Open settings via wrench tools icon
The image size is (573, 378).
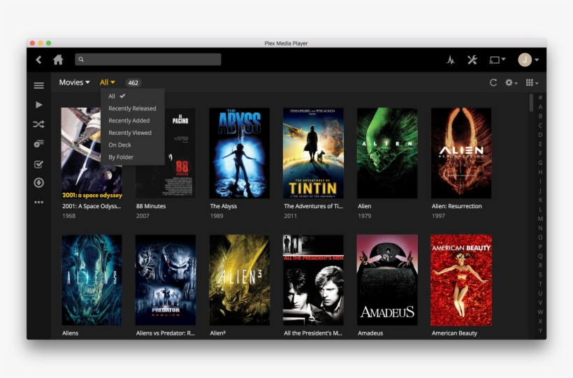[472, 60]
